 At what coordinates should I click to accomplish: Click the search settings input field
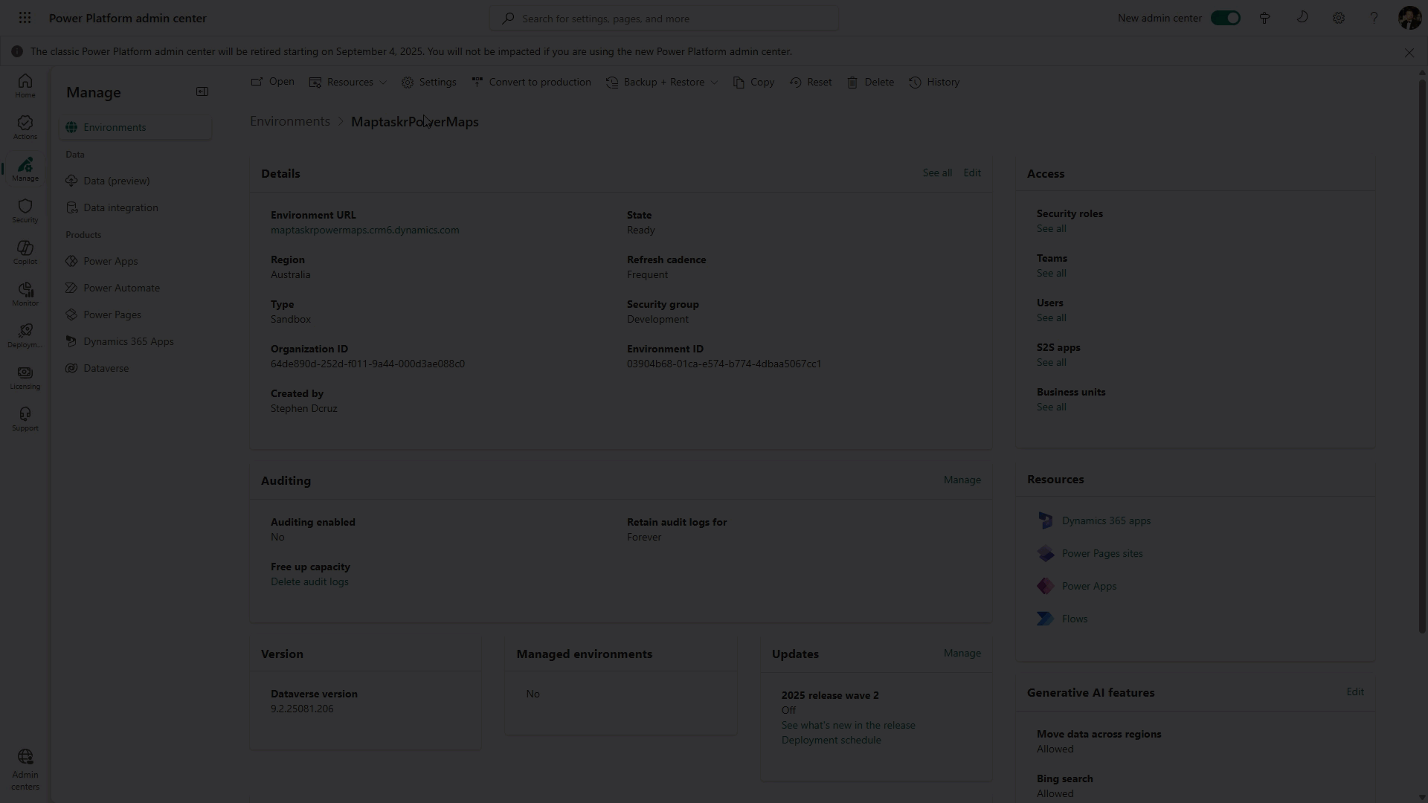point(663,17)
